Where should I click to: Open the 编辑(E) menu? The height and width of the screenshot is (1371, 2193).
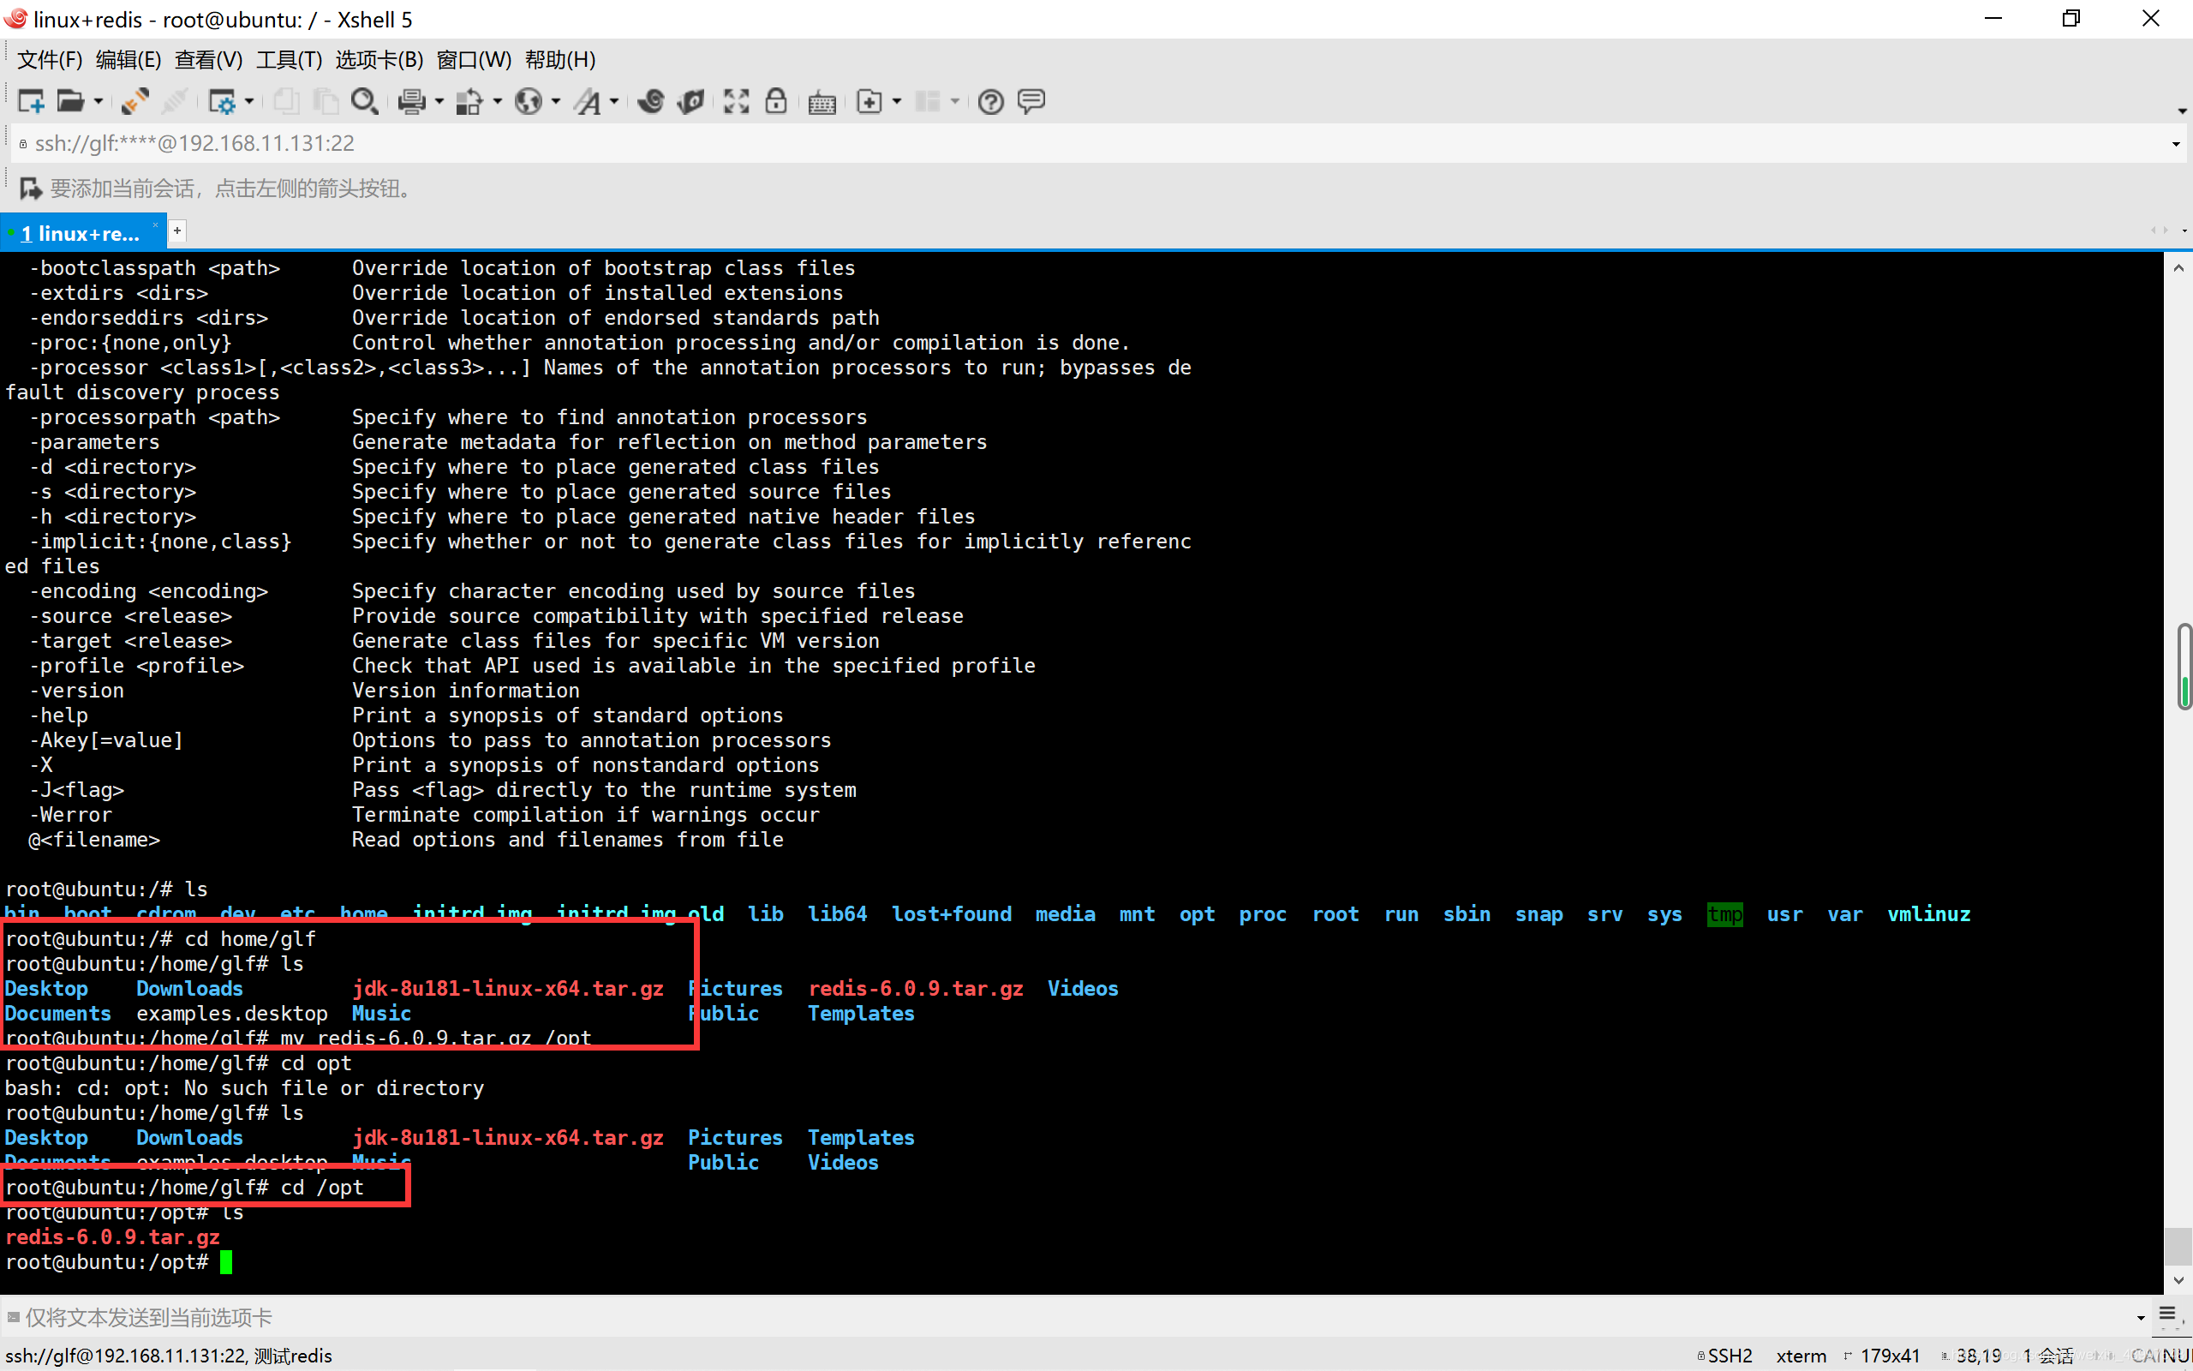[128, 60]
